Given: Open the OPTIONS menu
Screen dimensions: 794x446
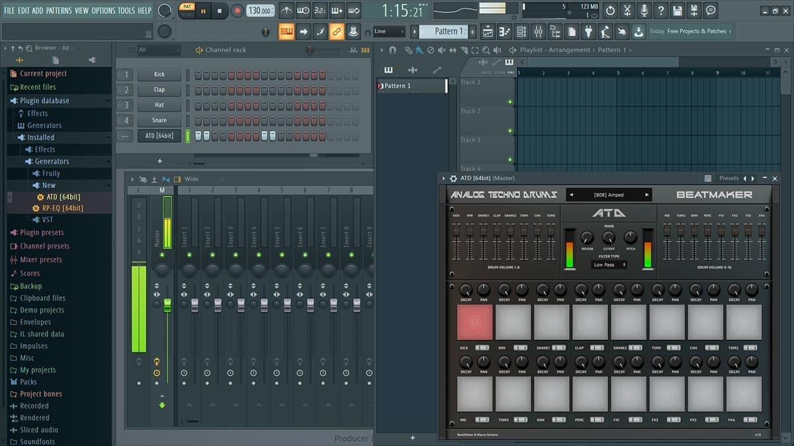Looking at the screenshot, I should pyautogui.click(x=103, y=11).
